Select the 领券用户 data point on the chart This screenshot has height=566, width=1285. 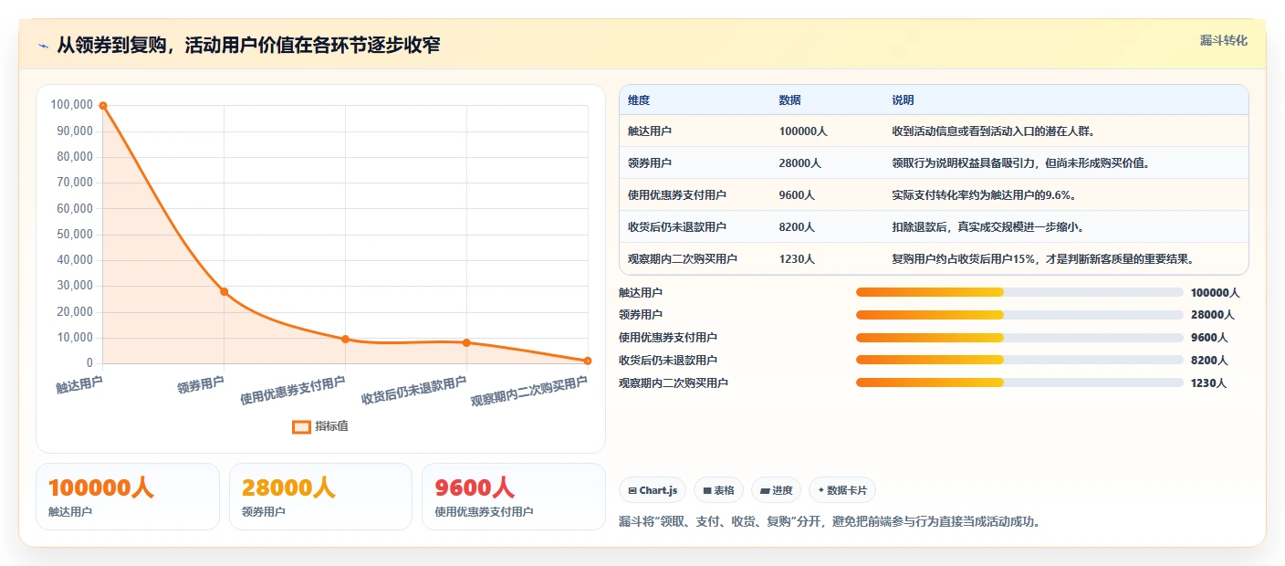click(x=224, y=291)
